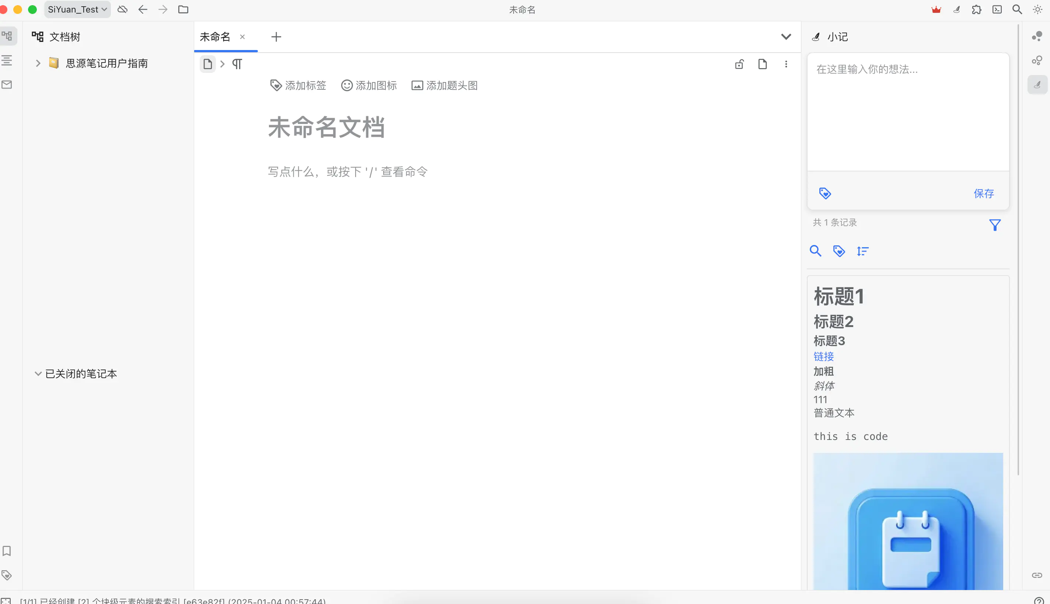
Task: Open the bookmarks panel icon
Action: pos(7,551)
